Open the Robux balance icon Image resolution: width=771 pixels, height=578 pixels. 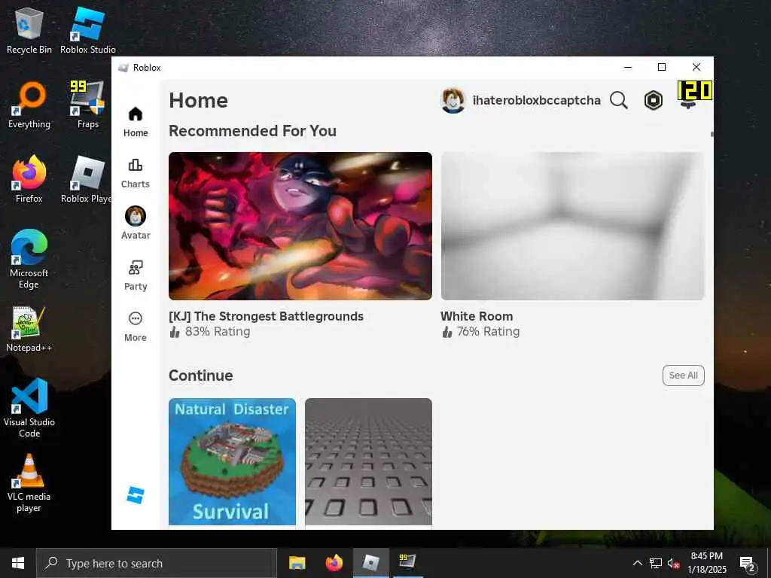coord(653,100)
